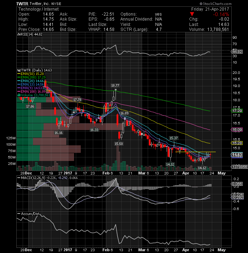Click the 14.12 low annotation
The width and height of the screenshot is (248, 253).
[x=202, y=168]
